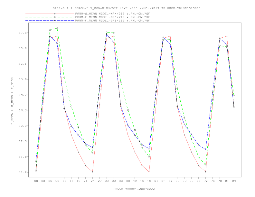Click x-axis forecast hour label 42
Viewport: 255px width, 197px height.
[135, 181]
